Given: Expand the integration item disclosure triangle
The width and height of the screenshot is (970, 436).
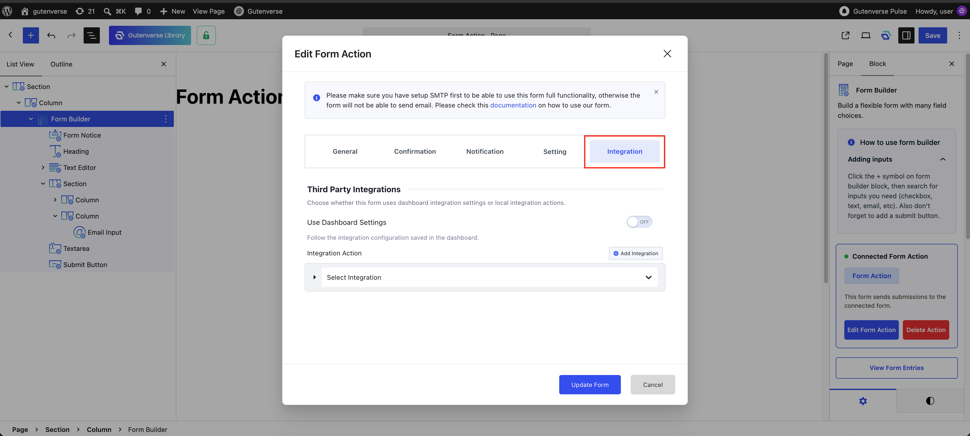Looking at the screenshot, I should tap(315, 277).
